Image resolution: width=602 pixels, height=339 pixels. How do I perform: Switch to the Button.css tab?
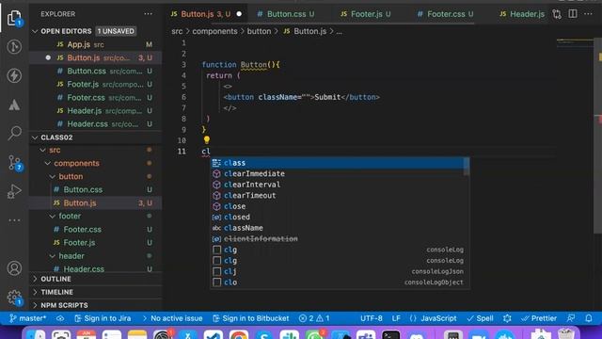point(286,14)
